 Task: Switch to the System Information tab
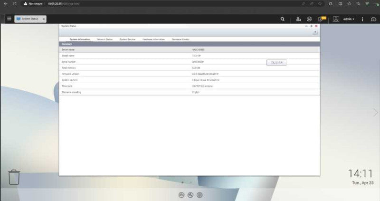pyautogui.click(x=79, y=39)
